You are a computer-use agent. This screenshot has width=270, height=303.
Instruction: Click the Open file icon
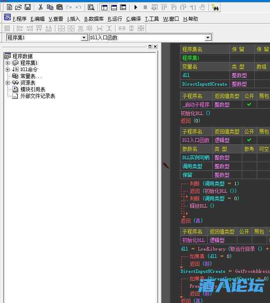tap(18, 7)
